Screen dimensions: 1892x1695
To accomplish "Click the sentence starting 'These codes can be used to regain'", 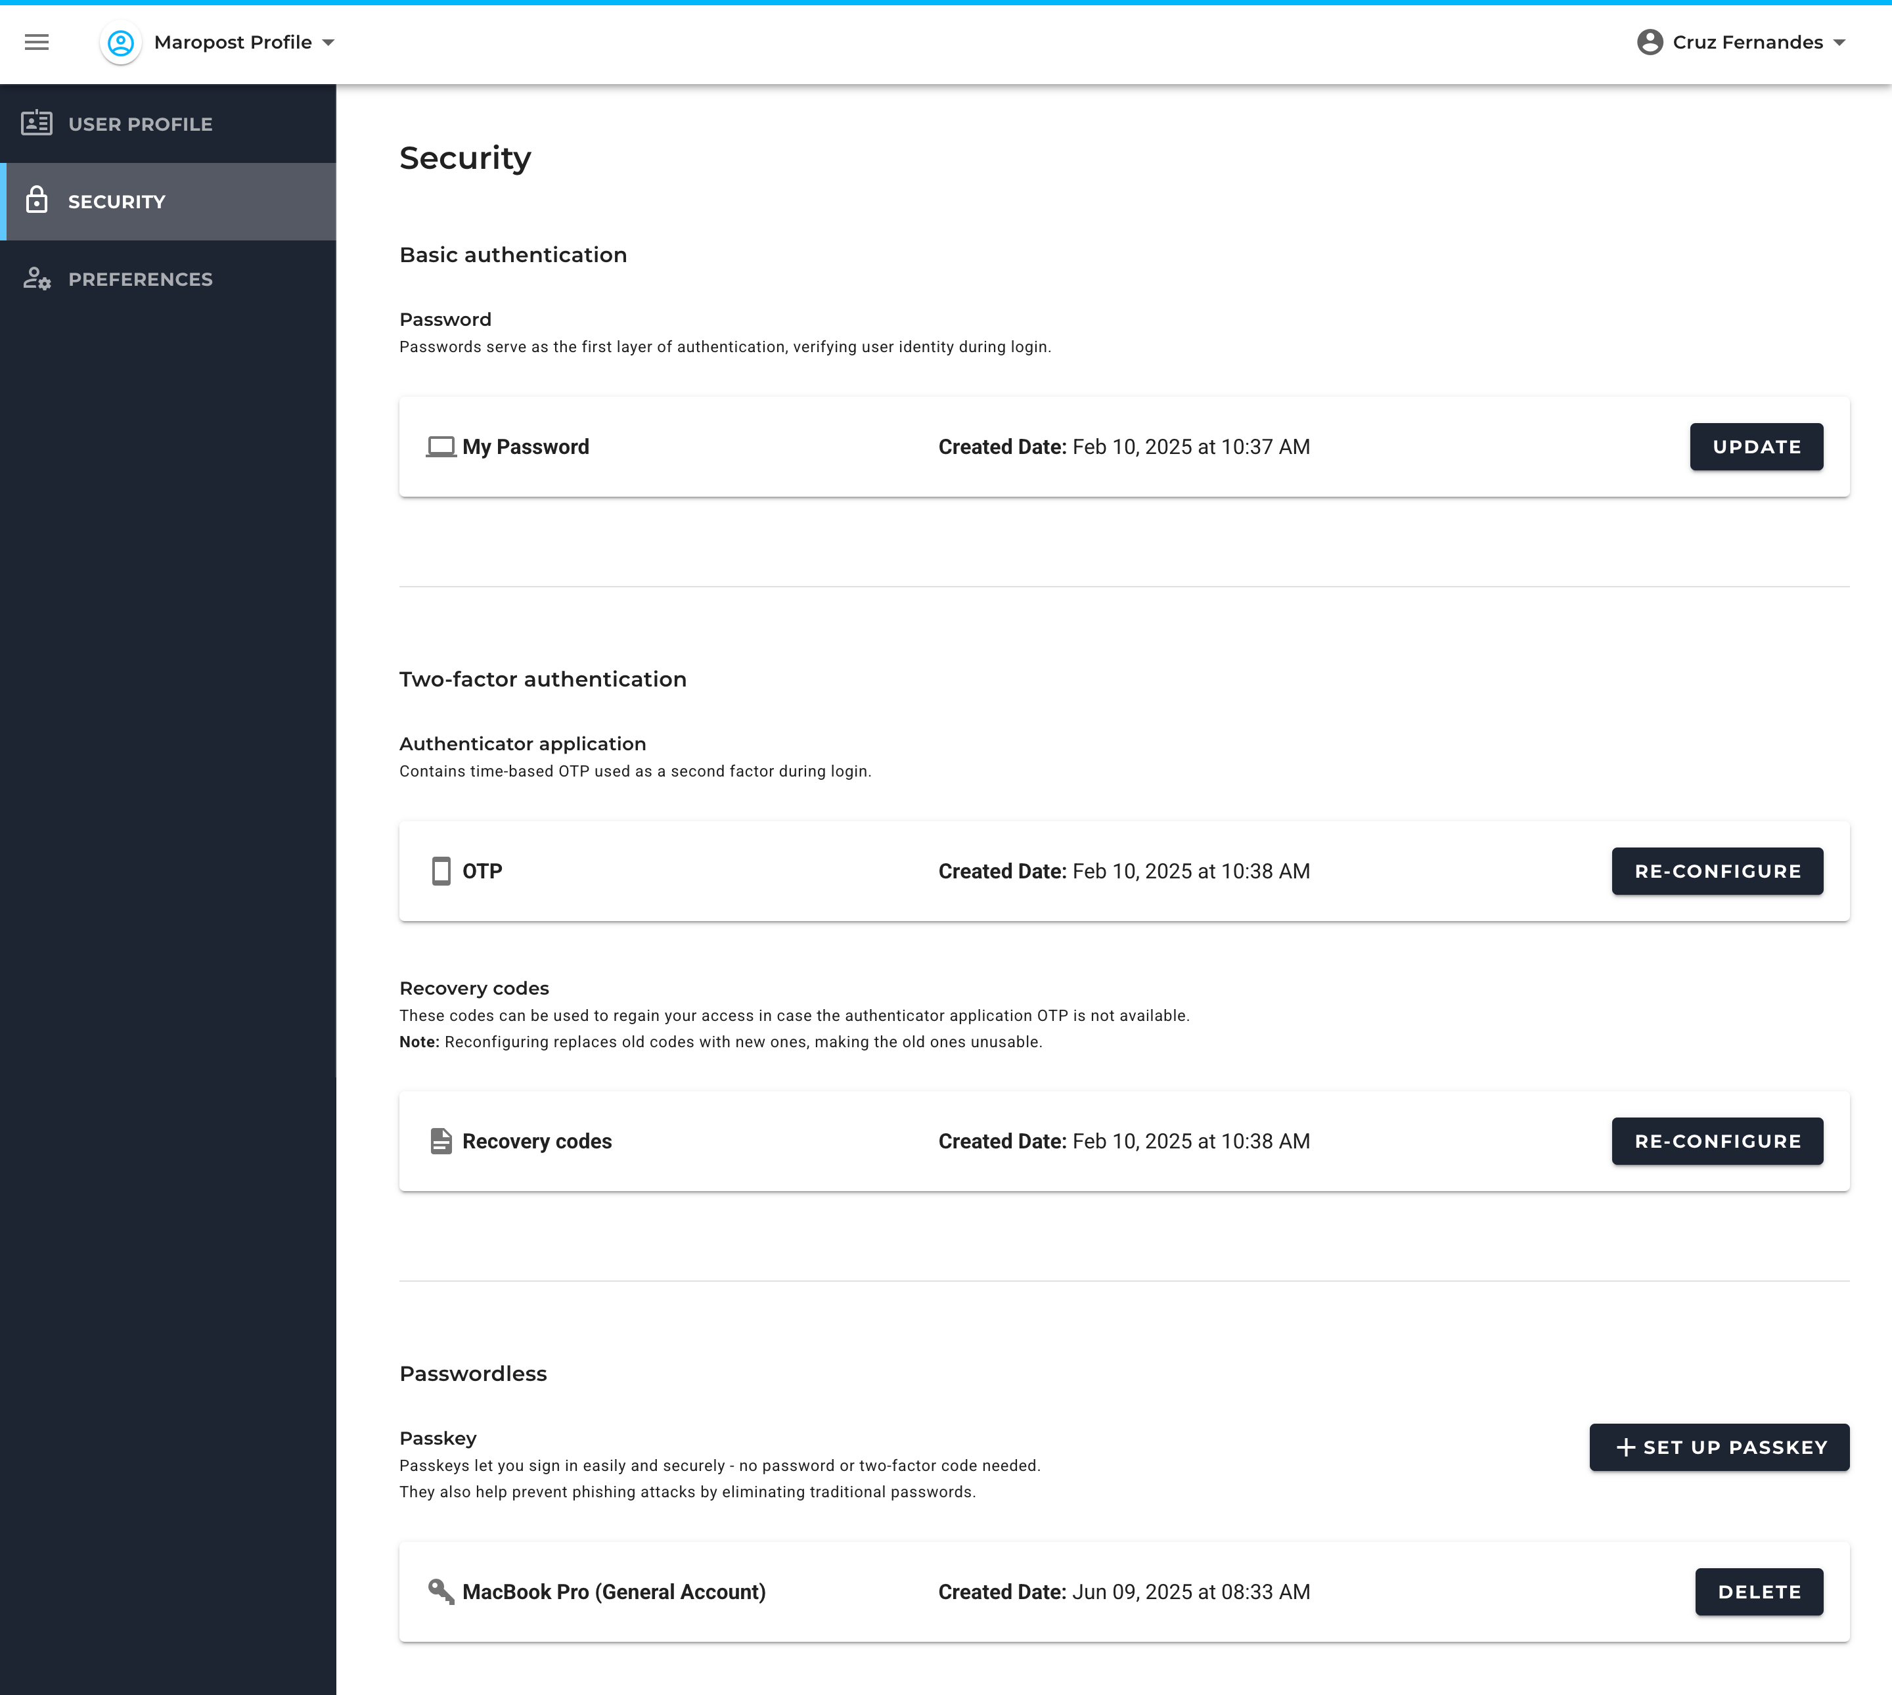I will [794, 1015].
